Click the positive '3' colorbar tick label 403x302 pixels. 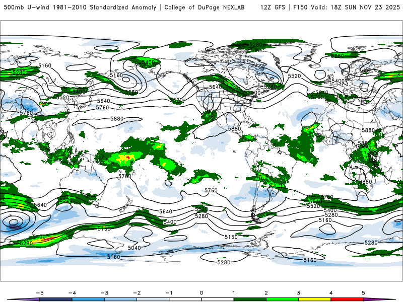pos(299,293)
